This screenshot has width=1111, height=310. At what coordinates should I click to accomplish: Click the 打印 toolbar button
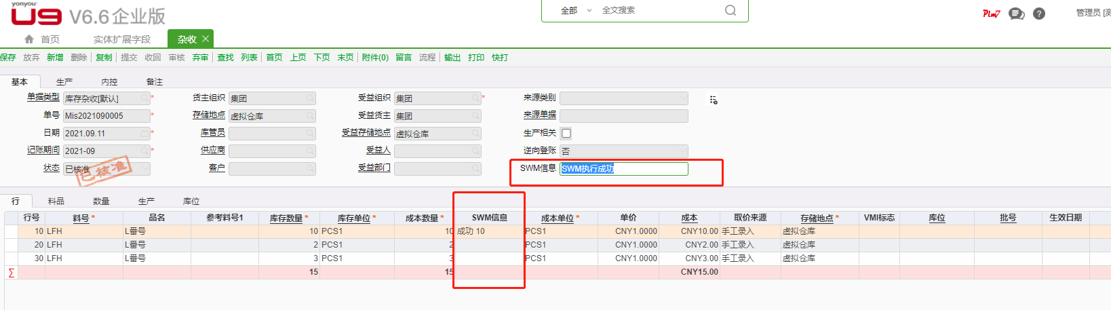pyautogui.click(x=476, y=58)
